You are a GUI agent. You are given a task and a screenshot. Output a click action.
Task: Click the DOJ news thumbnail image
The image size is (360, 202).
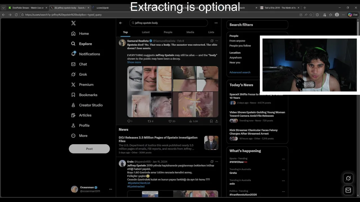[211, 143]
